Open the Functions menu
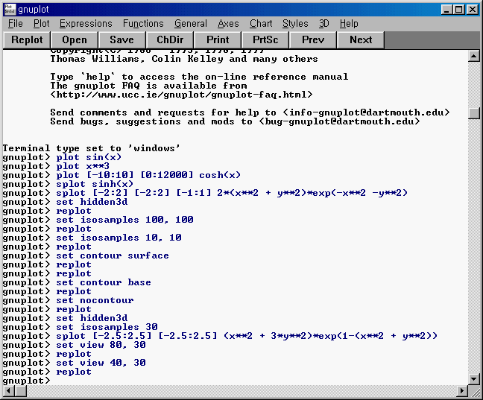Image resolution: width=483 pixels, height=400 pixels. (143, 24)
